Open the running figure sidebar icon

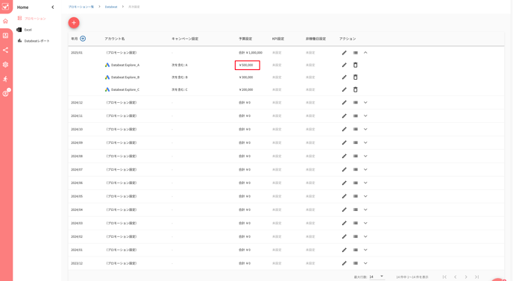pyautogui.click(x=5, y=79)
